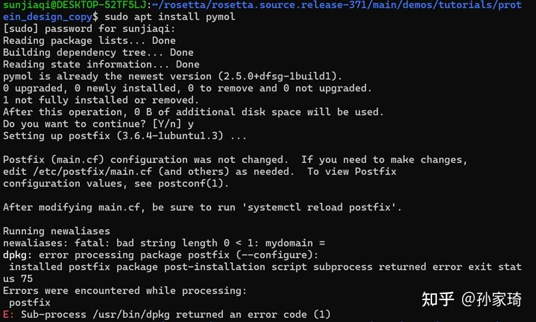Click the standalone 'postfix' package name line
The height and width of the screenshot is (322, 536).
[30, 303]
